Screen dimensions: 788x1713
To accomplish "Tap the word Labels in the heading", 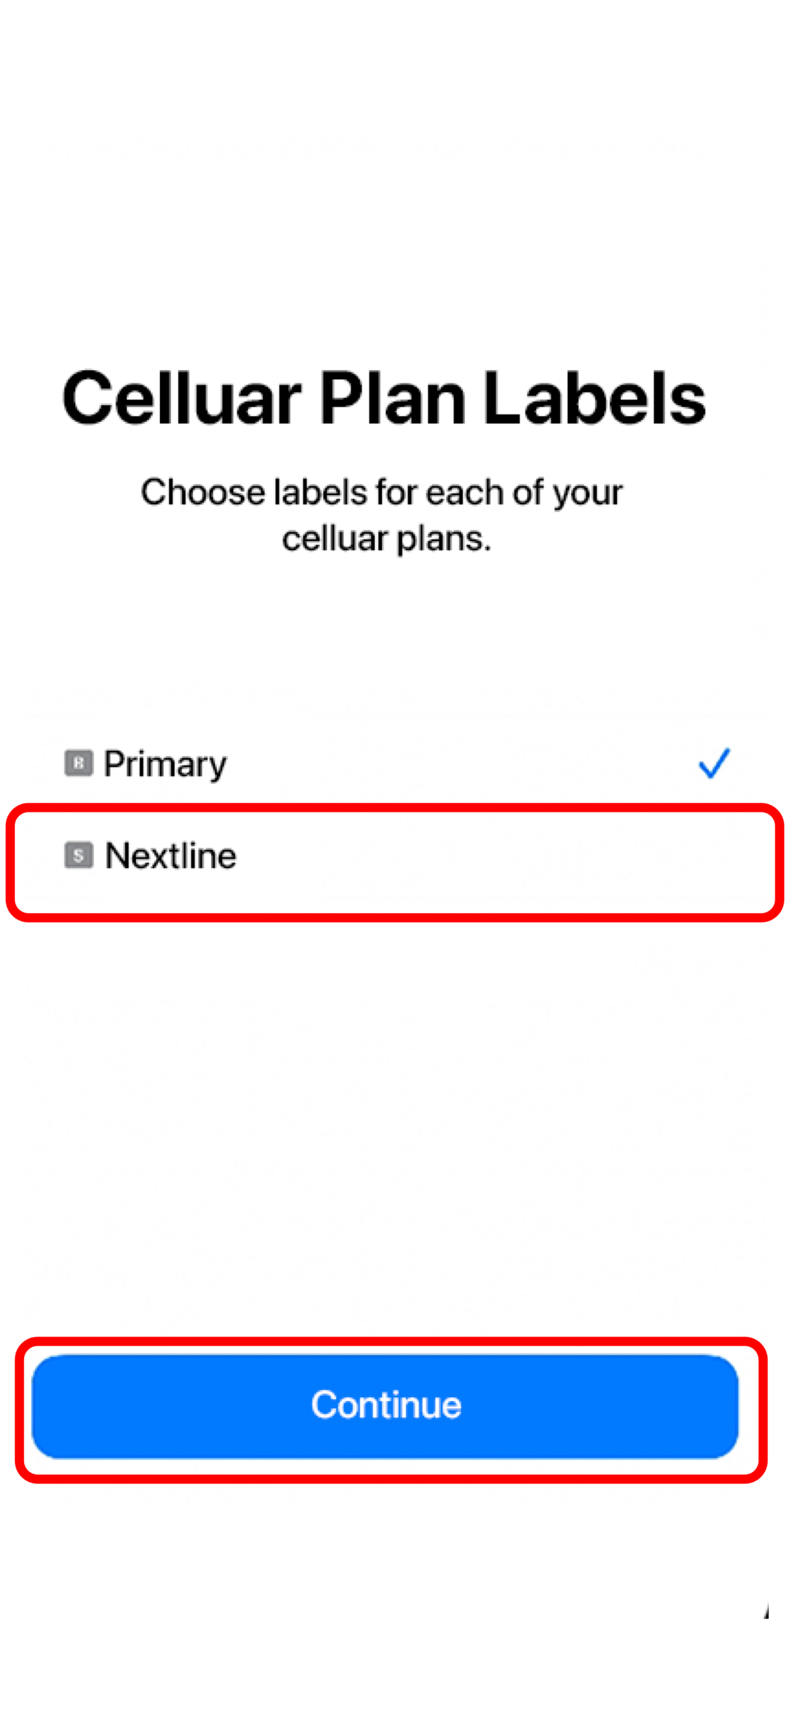I will (x=595, y=397).
